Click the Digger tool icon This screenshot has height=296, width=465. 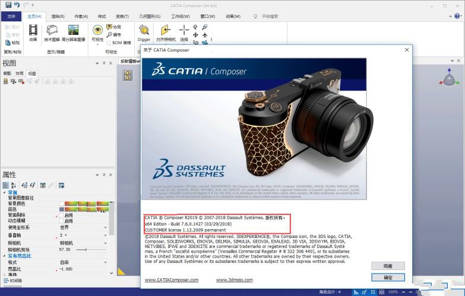pyautogui.click(x=144, y=30)
